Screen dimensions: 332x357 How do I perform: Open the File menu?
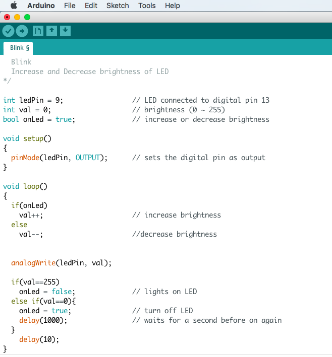point(70,6)
